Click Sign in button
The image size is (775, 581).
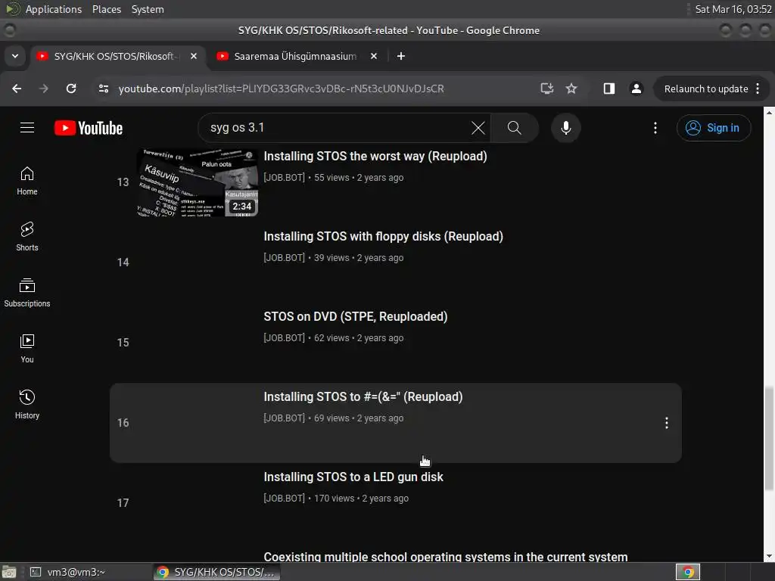click(x=714, y=128)
